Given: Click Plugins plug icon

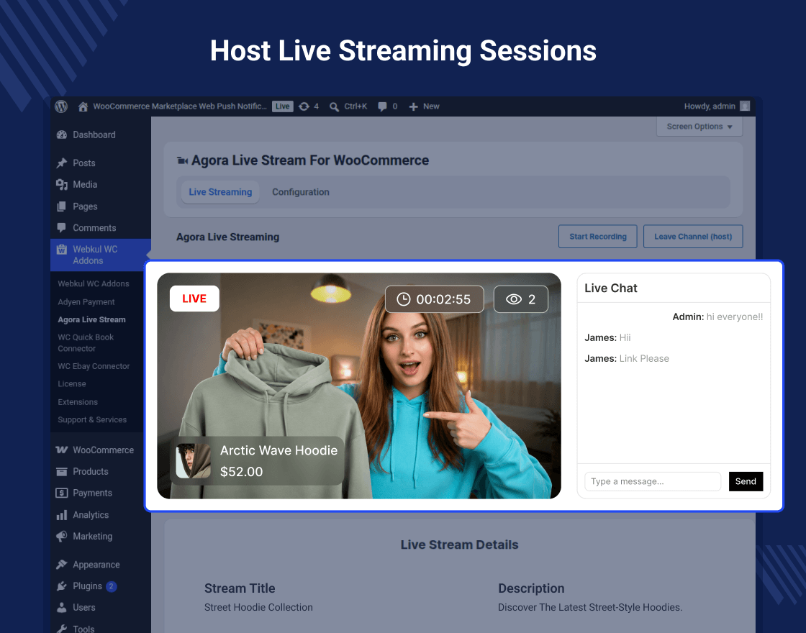Looking at the screenshot, I should pyautogui.click(x=62, y=586).
